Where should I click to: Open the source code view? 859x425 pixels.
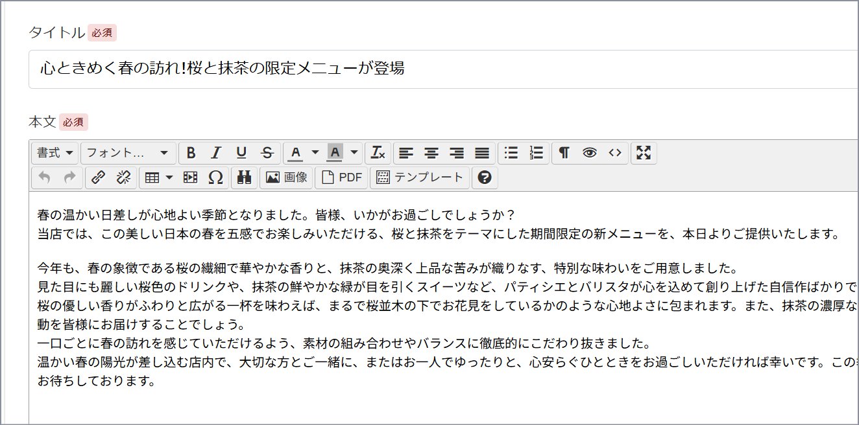pyautogui.click(x=614, y=153)
